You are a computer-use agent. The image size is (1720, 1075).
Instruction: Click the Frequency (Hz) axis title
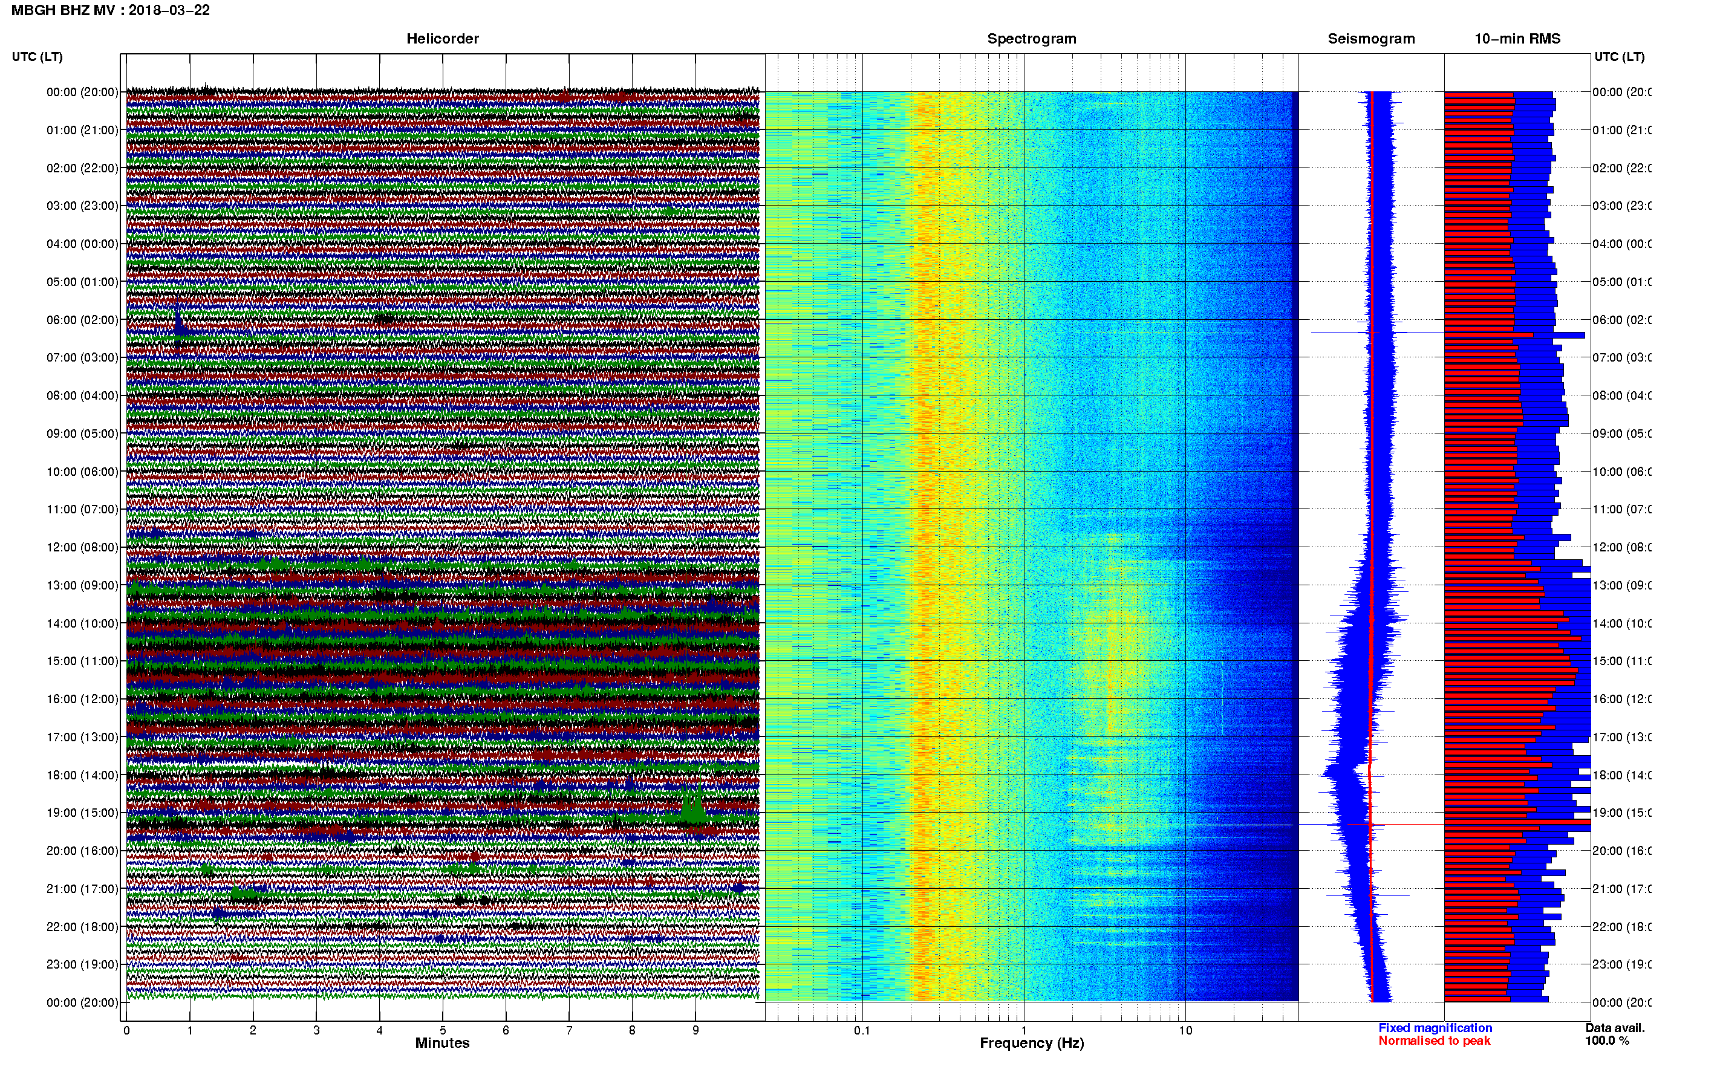pyautogui.click(x=1032, y=1043)
